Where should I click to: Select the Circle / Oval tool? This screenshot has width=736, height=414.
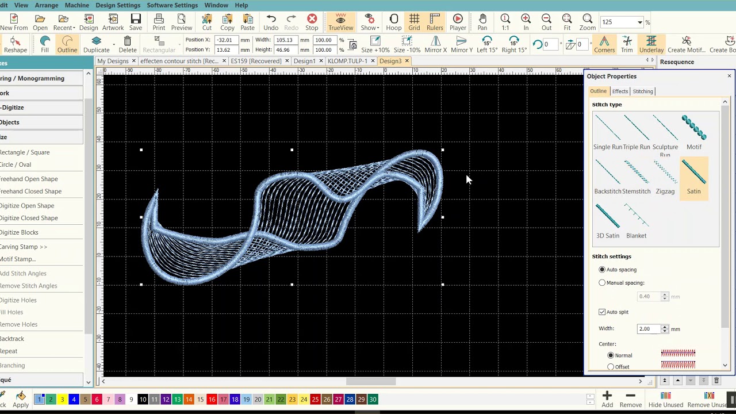click(x=16, y=164)
